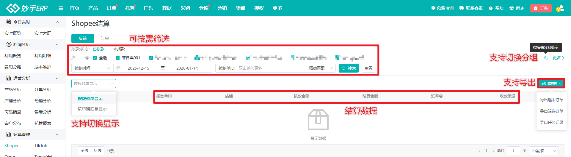Open the 产品 top menu
Screen dimensions: 571x157
pos(93,8)
